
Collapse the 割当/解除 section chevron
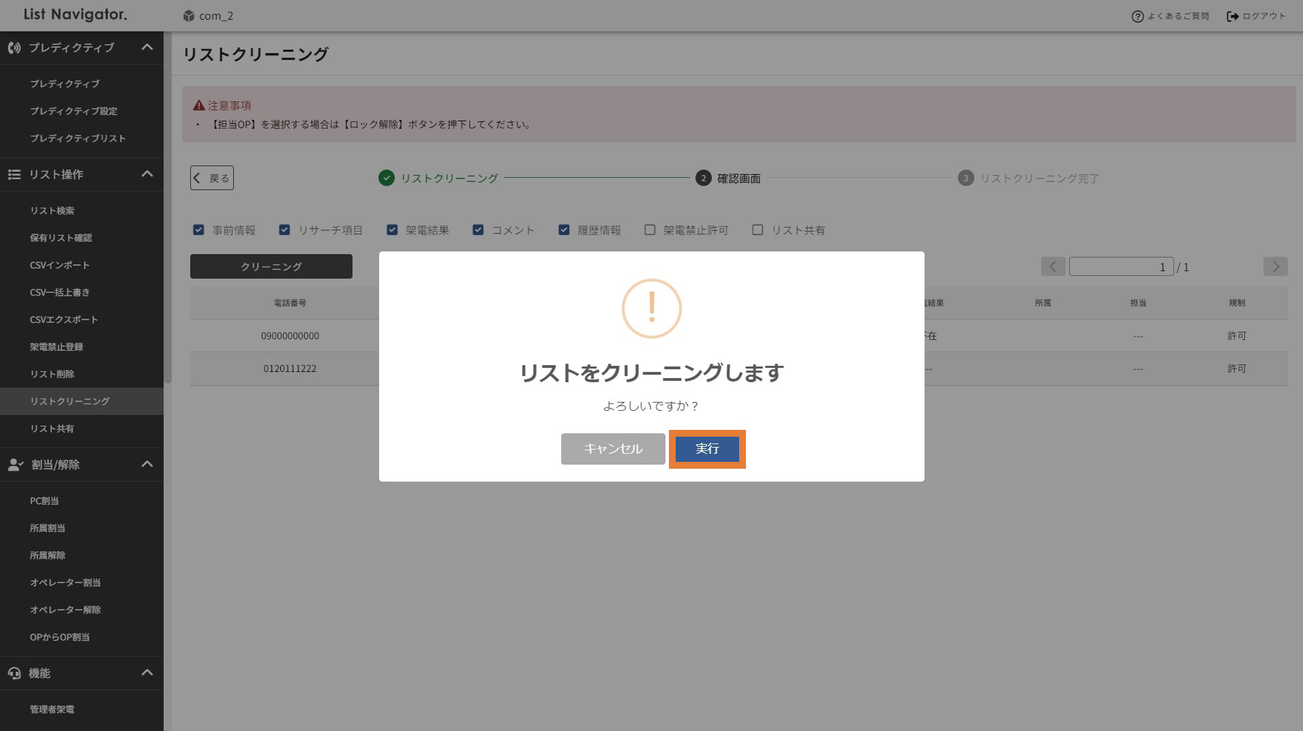coord(147,464)
